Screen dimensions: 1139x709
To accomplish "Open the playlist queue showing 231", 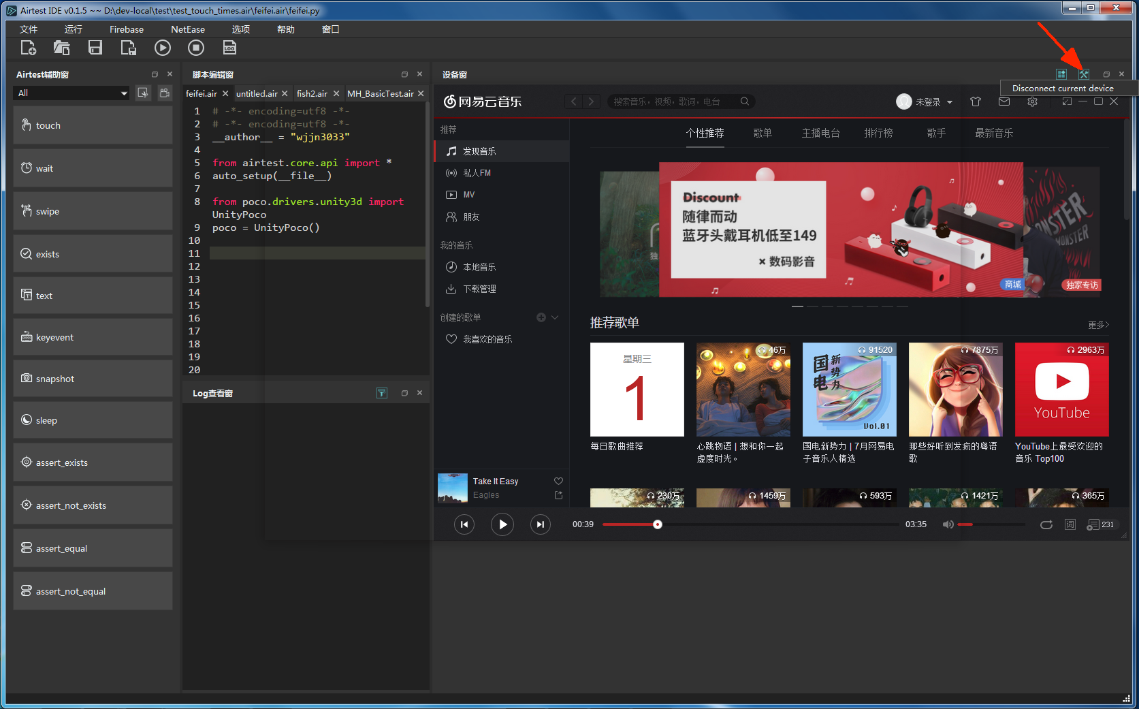I will 1100,524.
